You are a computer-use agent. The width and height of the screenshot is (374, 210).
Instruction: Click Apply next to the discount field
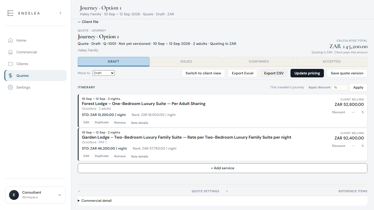pyautogui.click(x=358, y=87)
